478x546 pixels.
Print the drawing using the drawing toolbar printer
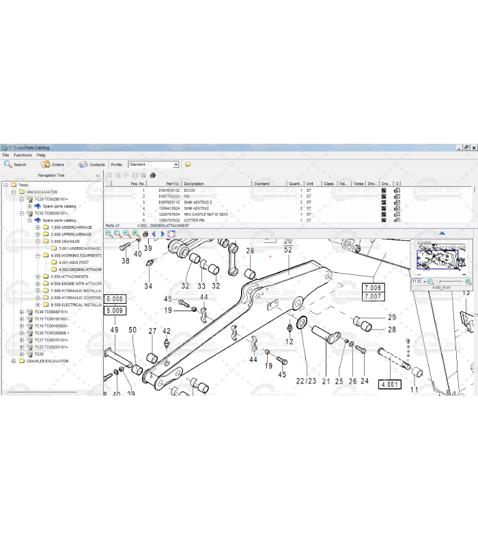[x=145, y=234]
